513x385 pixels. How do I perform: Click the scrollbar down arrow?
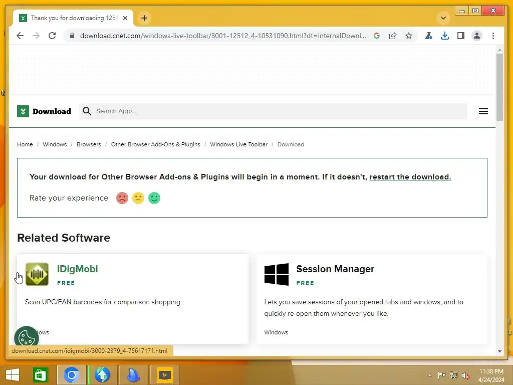[x=499, y=351]
